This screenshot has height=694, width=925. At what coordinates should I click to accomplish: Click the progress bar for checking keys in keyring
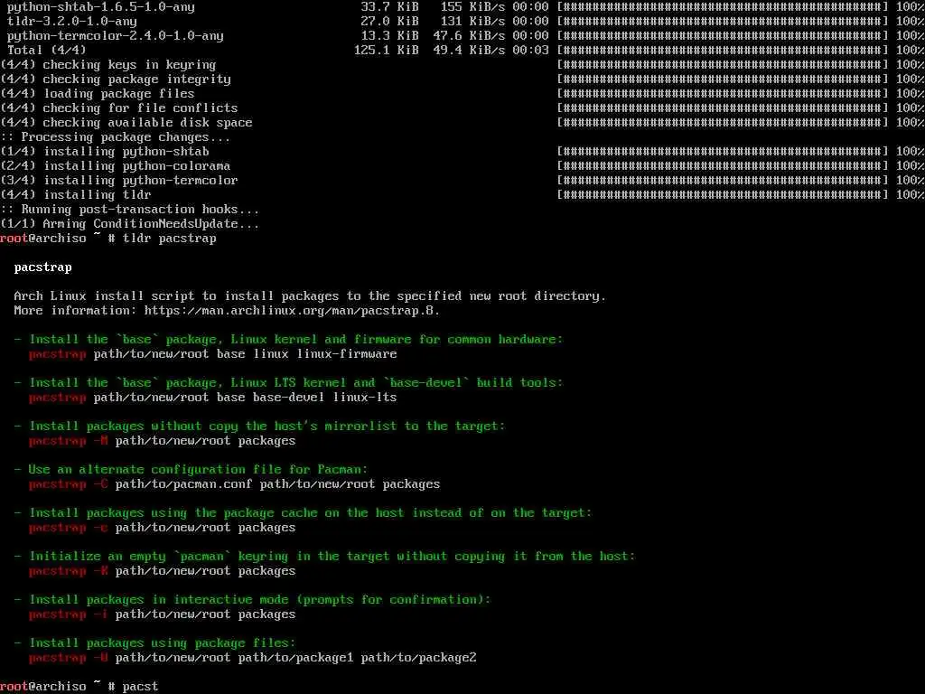click(723, 65)
